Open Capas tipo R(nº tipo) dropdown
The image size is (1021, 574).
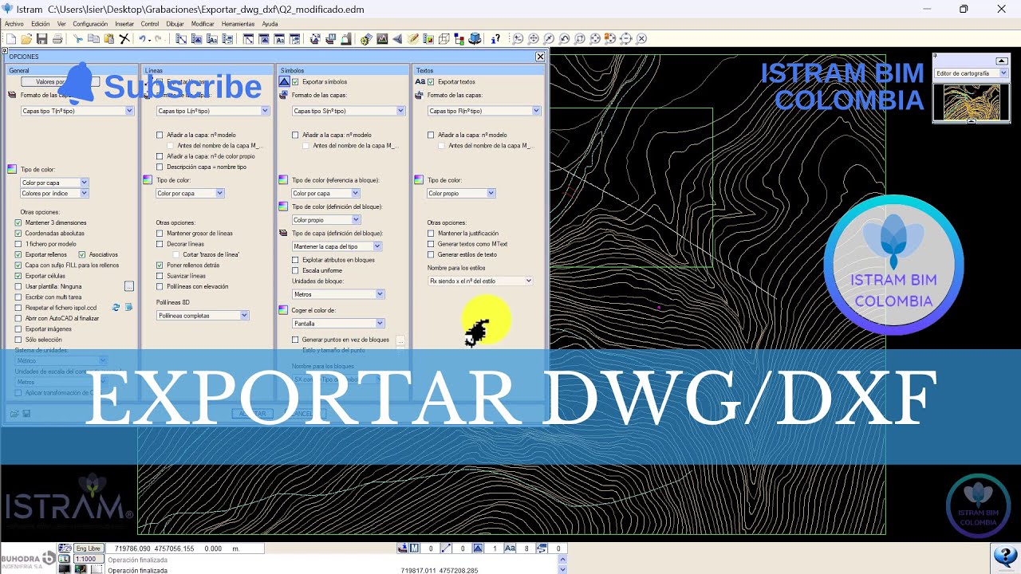click(484, 111)
